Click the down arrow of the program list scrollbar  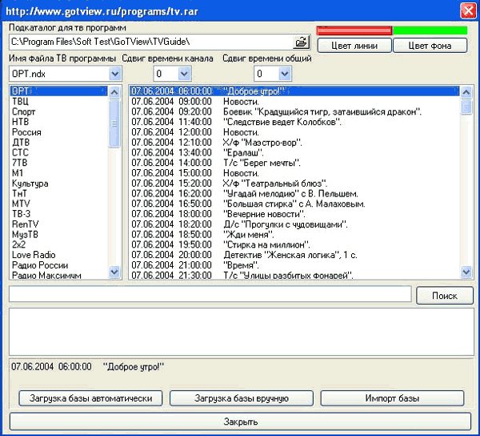pyautogui.click(x=466, y=272)
